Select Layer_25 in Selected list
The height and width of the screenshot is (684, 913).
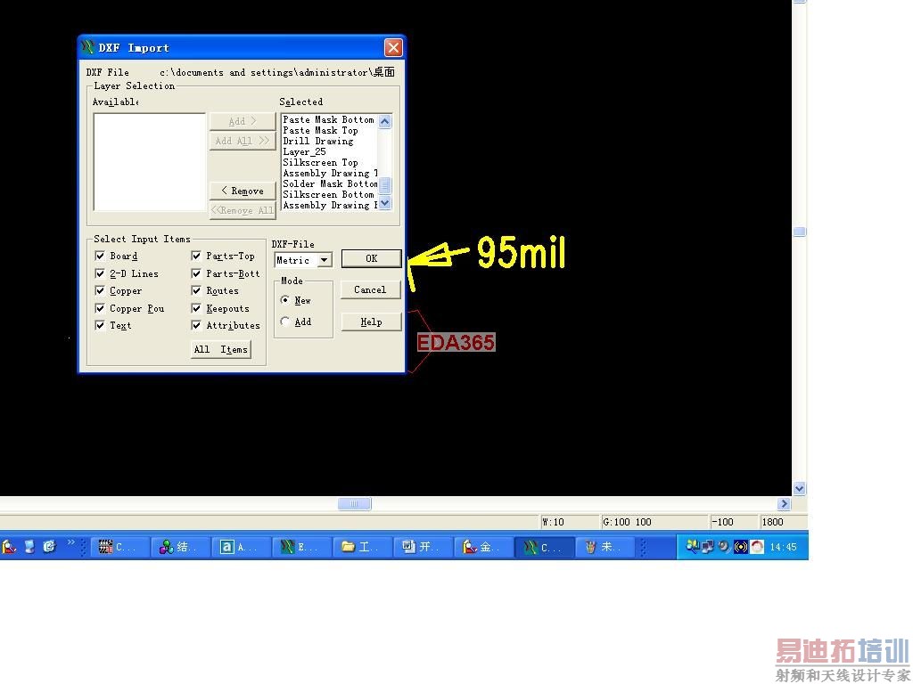click(x=305, y=151)
